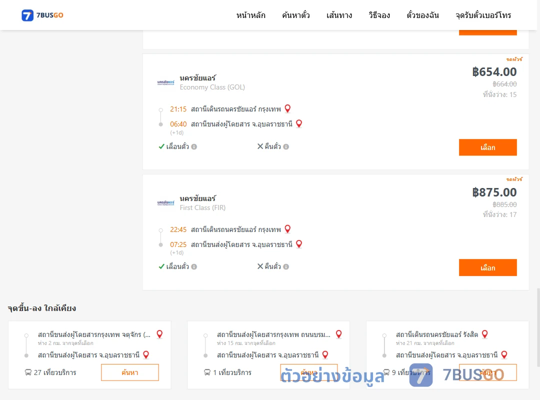Open the map pin for the 22:45 departure station

287,229
